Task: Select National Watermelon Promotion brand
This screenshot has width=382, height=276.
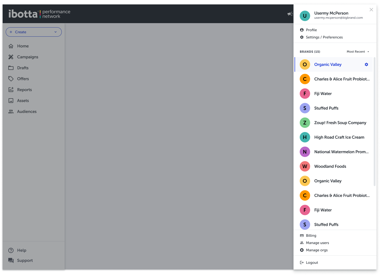Action: [334, 152]
